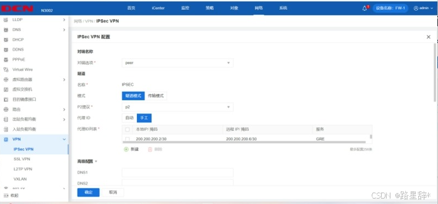
Task: Click the 虚拟交换机 sidebar icon
Action: [5, 89]
